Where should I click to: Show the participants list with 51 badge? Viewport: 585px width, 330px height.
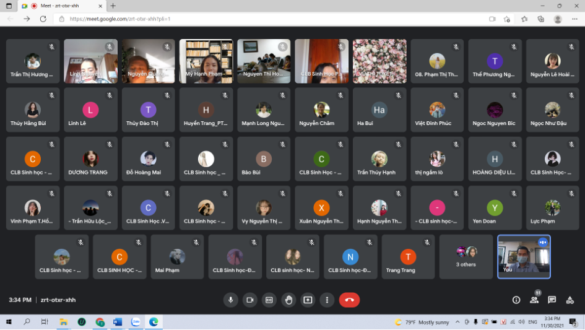pos(534,300)
